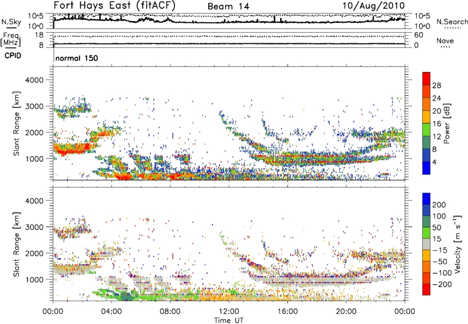This screenshot has height=324, width=468.
Task: Click the frequency axis '18' tick
Action: (x=39, y=35)
